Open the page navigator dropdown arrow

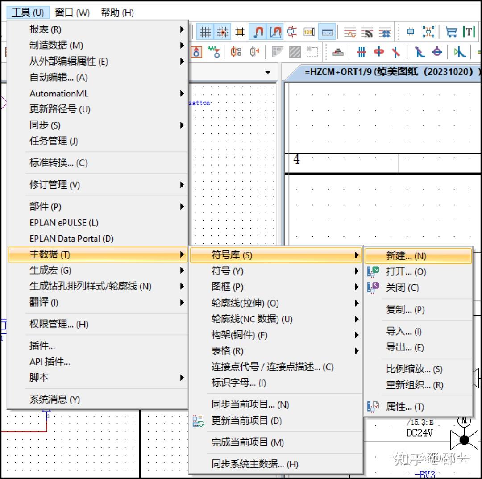(x=269, y=71)
